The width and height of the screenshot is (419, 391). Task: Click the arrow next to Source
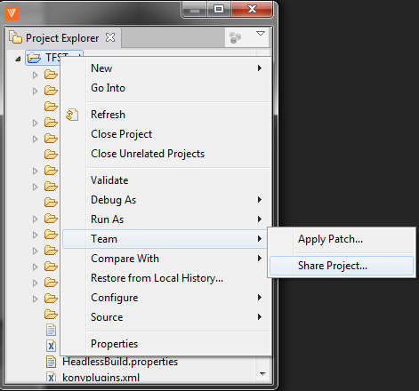260,317
